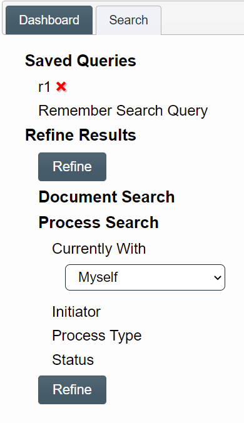Switch to the Search tab
Viewport: 244px width, 423px height.
tap(129, 20)
